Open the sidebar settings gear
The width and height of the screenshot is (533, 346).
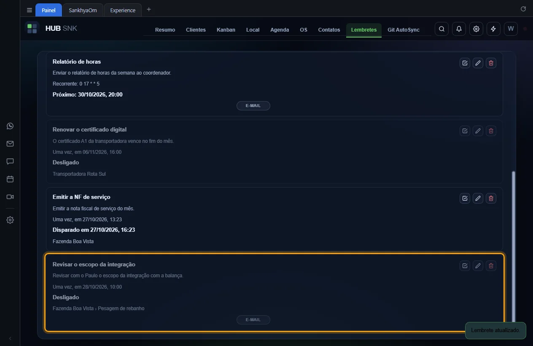pos(10,220)
